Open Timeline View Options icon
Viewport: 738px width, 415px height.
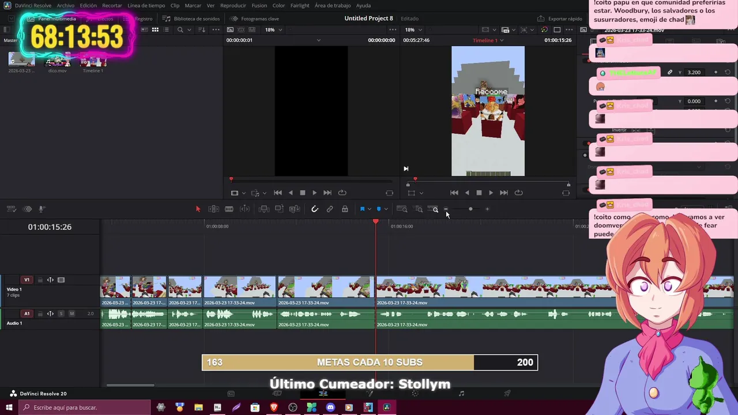[x=11, y=209]
